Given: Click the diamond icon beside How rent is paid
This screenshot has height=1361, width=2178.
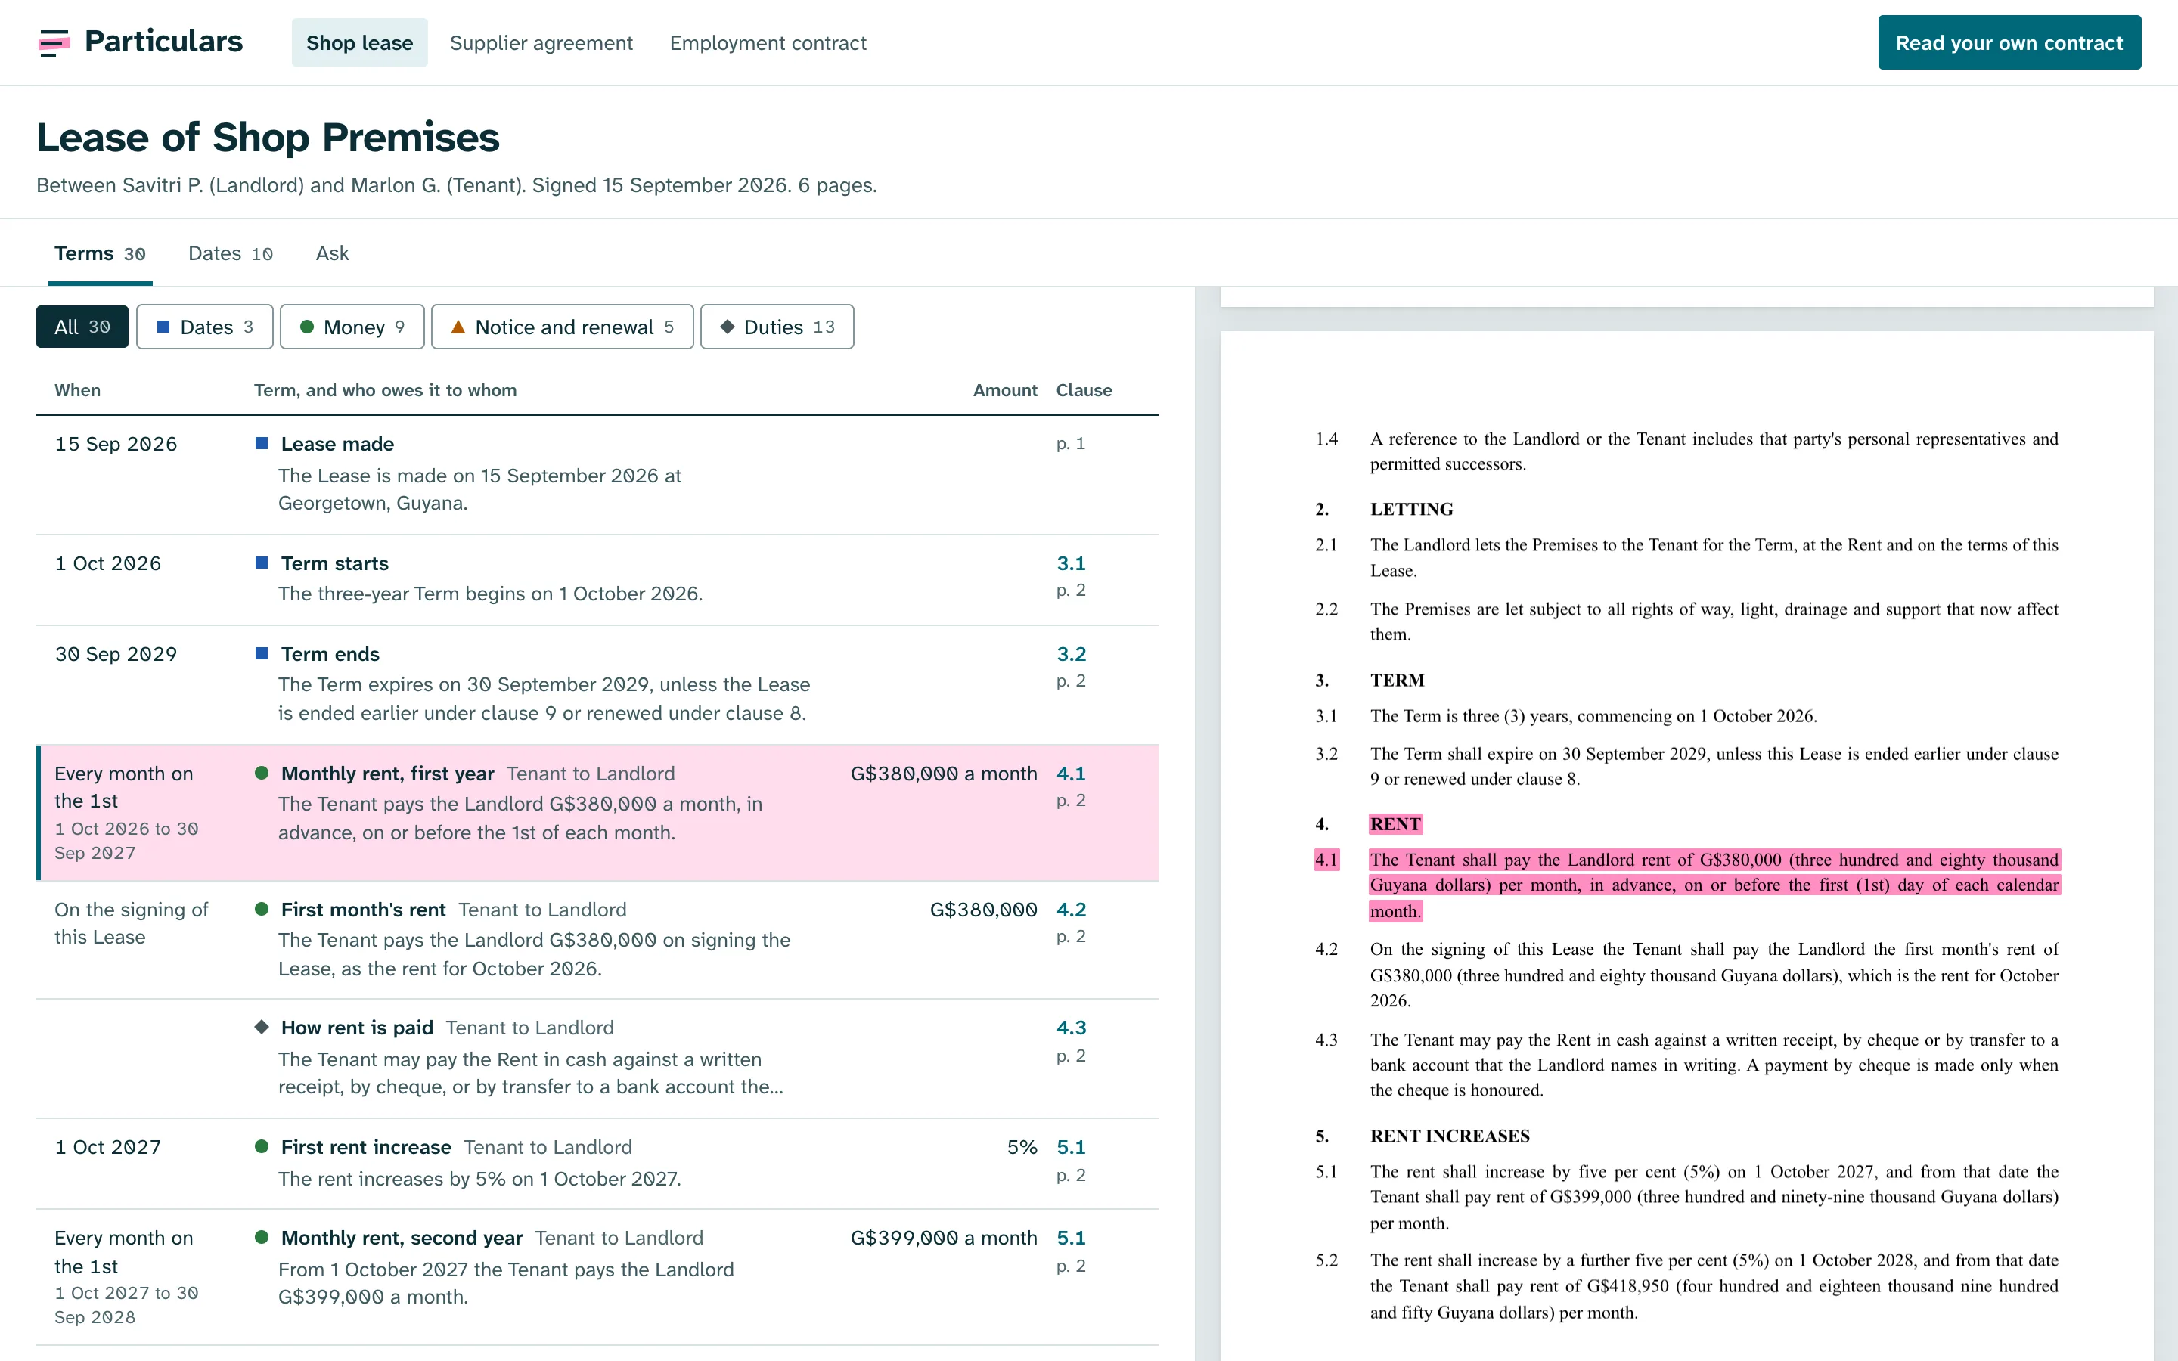Looking at the screenshot, I should [x=262, y=1027].
